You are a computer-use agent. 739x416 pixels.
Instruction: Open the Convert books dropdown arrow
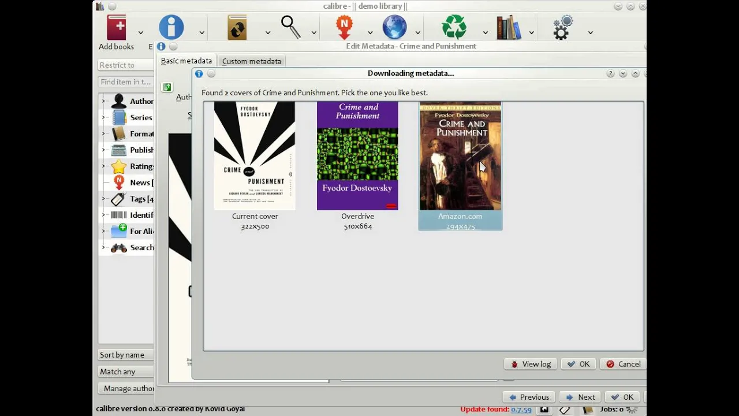267,32
